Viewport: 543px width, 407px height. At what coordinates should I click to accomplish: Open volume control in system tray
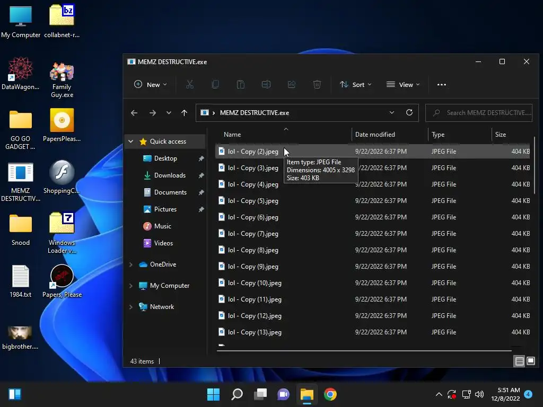coord(479,394)
